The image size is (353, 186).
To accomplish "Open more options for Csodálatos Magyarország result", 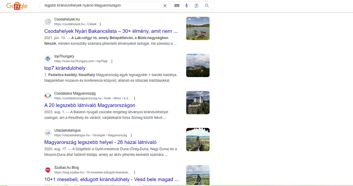I will (134, 98).
